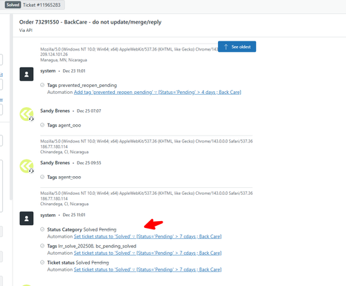
Task: Click the Solved status badge
Action: (12, 5)
